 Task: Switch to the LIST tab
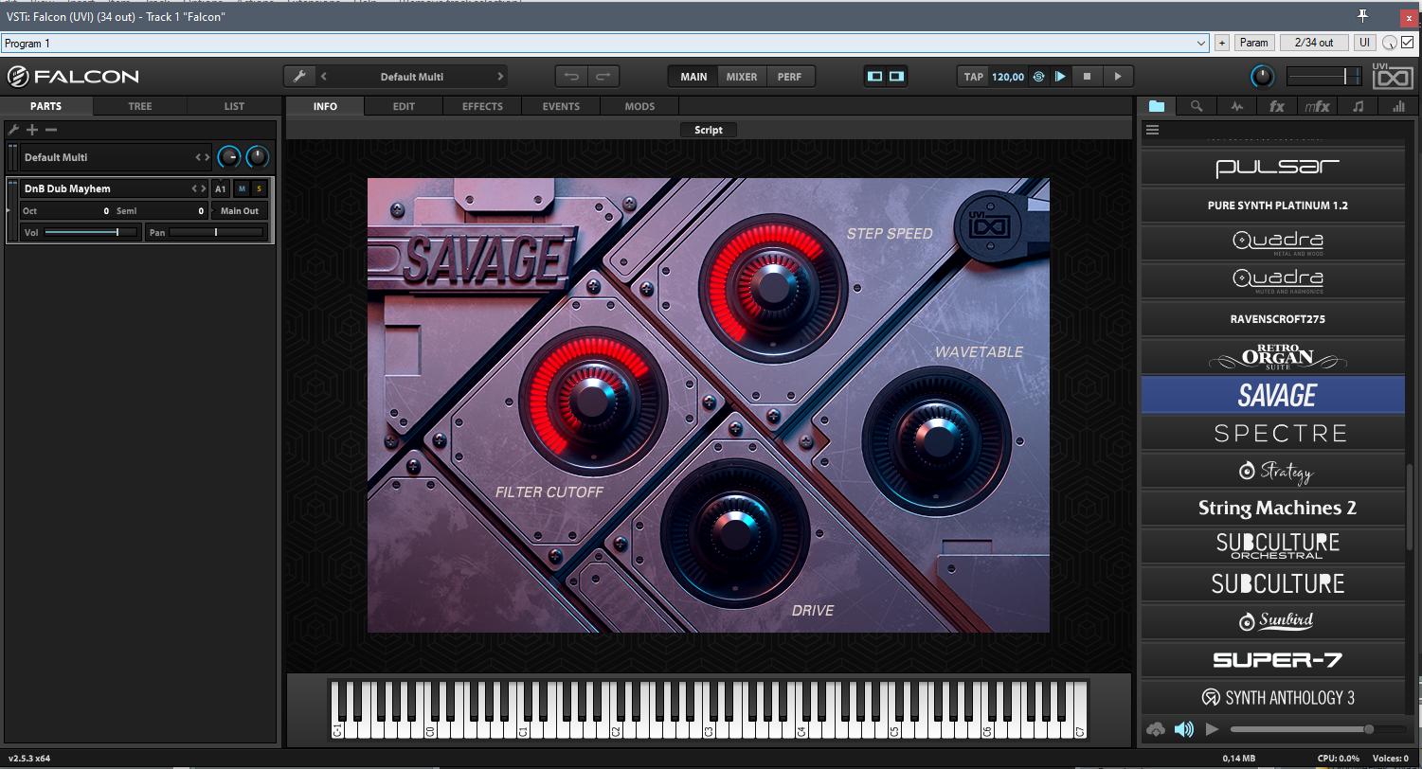[234, 106]
